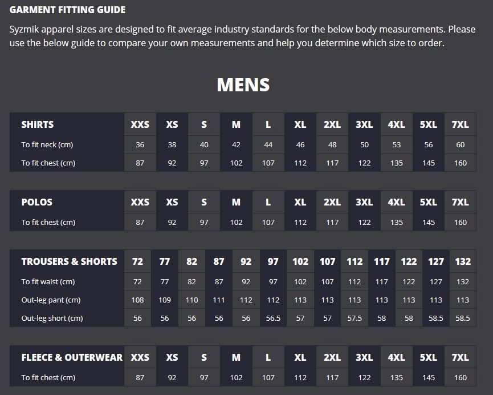This screenshot has height=395, width=493.
Task: Click the GARMENT FITTING GUIDE title
Action: coord(68,10)
